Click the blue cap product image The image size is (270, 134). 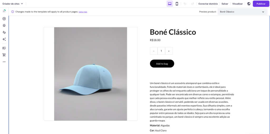(90, 74)
